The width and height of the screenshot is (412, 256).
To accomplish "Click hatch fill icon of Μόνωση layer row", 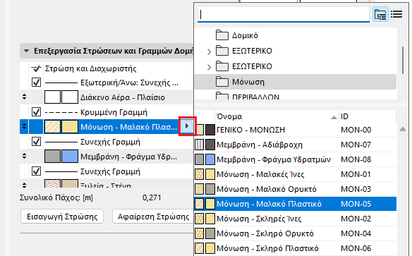I will click(52, 127).
